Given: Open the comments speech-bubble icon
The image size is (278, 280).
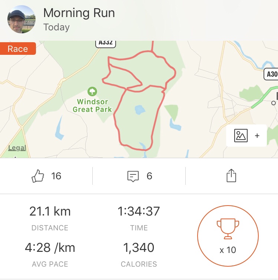Looking at the screenshot, I should pyautogui.click(x=133, y=176).
